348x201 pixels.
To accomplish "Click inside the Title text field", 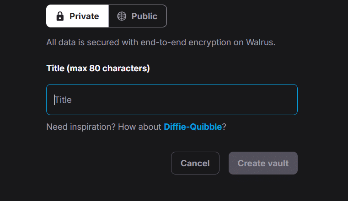I will tap(172, 100).
